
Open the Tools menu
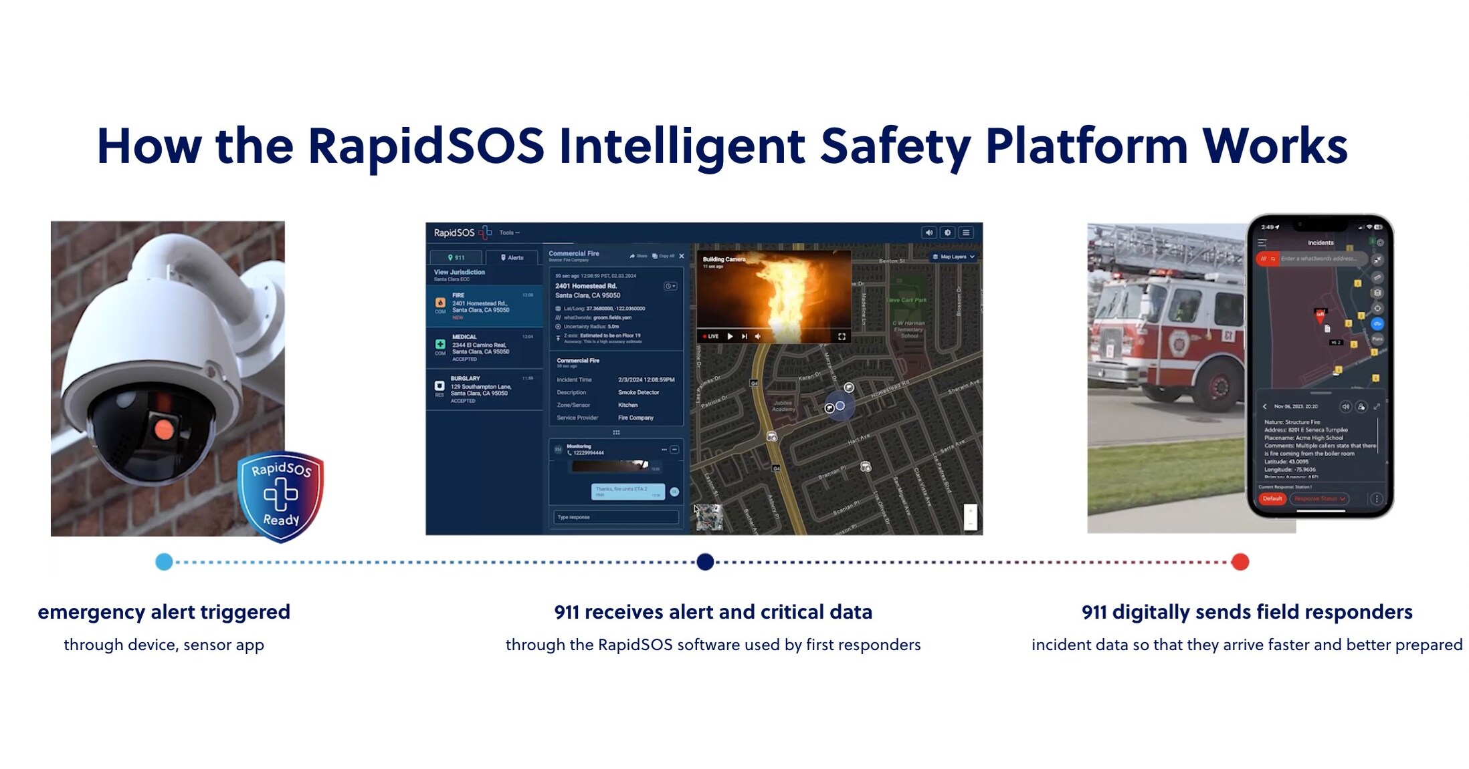[x=509, y=233]
